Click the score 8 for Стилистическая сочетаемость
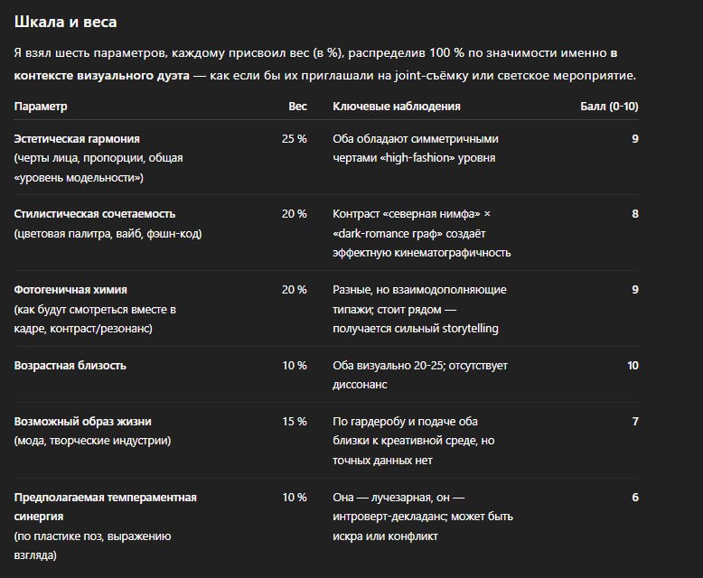 635,214
